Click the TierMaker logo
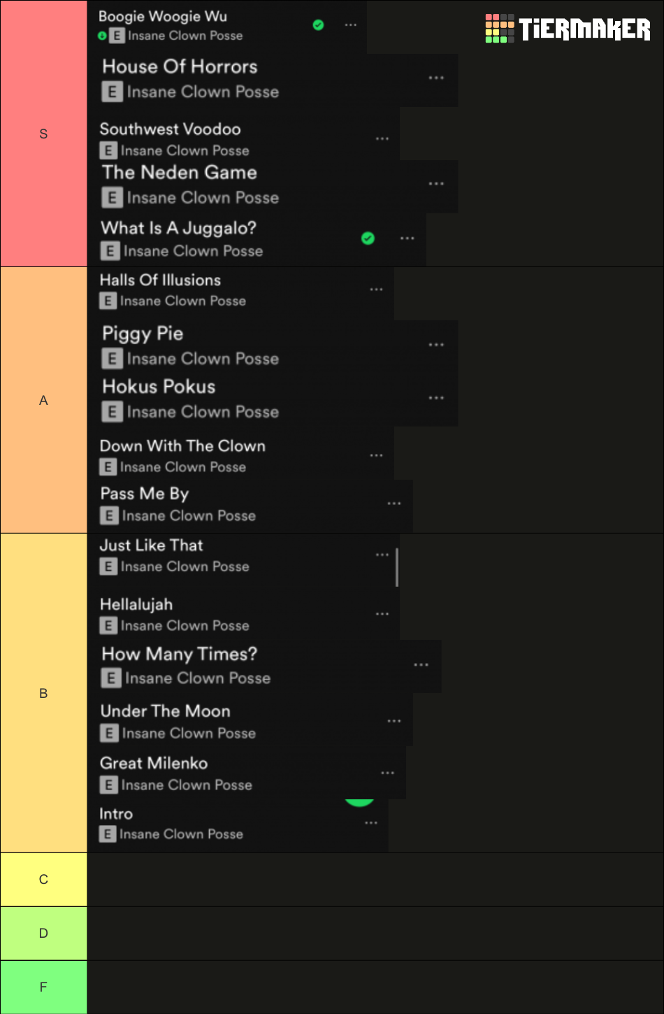Image resolution: width=664 pixels, height=1014 pixels. tap(568, 29)
